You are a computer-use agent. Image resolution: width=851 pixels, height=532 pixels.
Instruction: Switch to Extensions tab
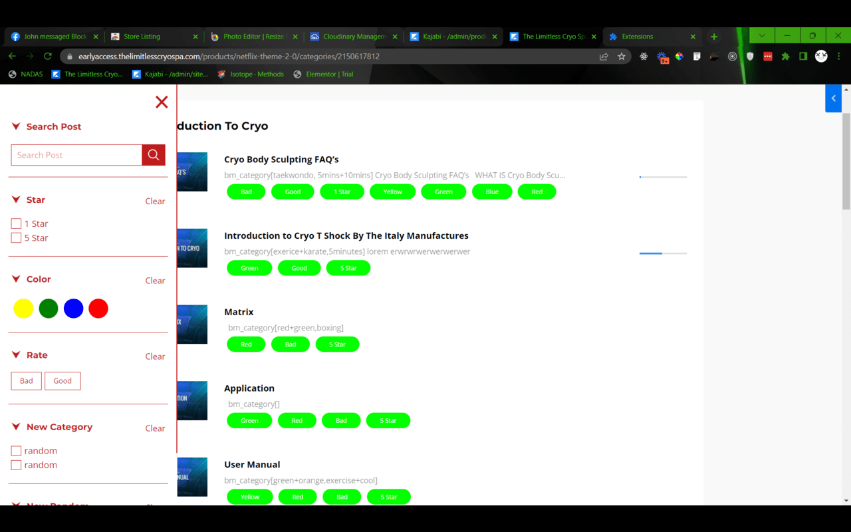point(652,37)
